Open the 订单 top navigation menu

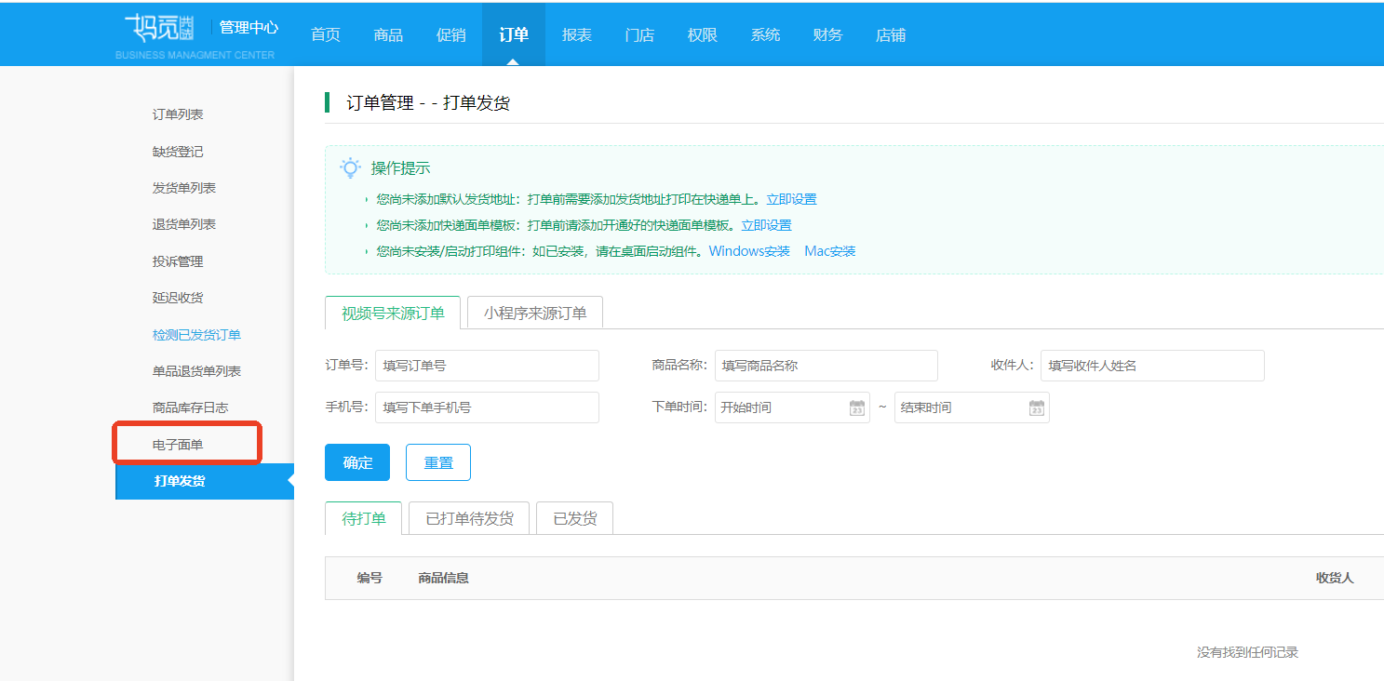coord(514,34)
